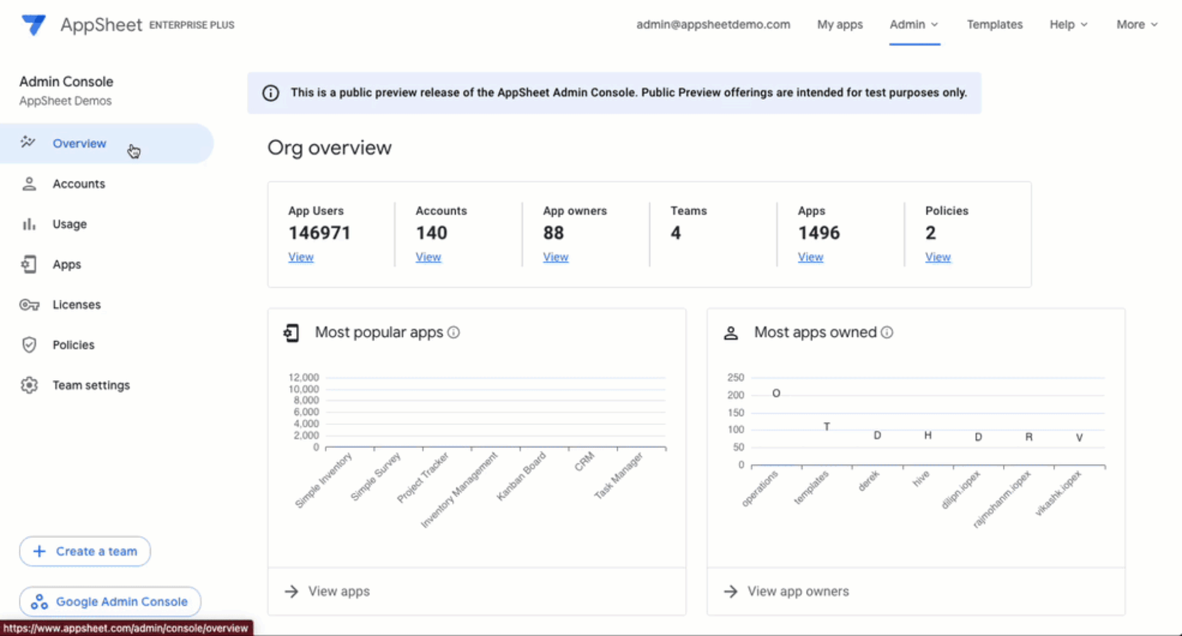Image resolution: width=1182 pixels, height=636 pixels.
Task: Expand the Help dropdown menu
Action: pos(1069,25)
